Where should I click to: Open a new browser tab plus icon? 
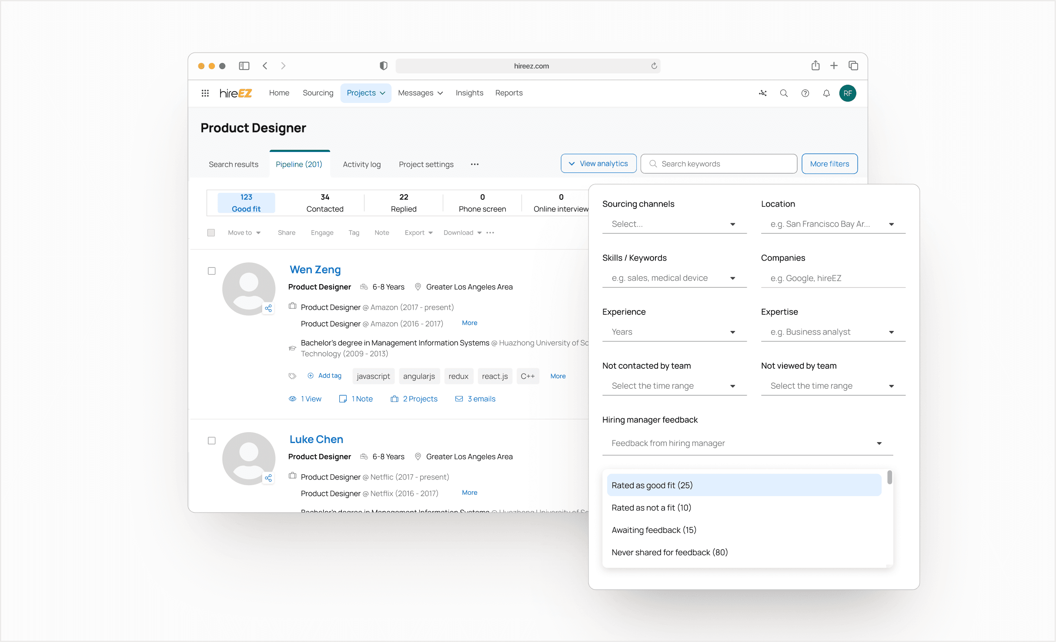pos(834,66)
